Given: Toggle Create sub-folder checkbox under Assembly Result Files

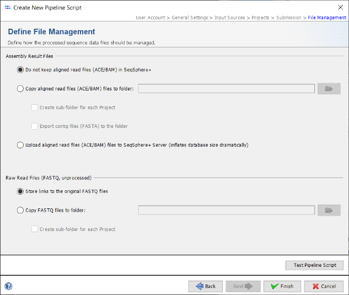Looking at the screenshot, I should pos(35,108).
